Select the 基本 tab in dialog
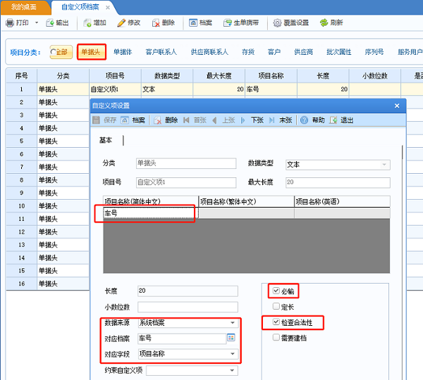This screenshot has height=380, width=423. (106, 140)
